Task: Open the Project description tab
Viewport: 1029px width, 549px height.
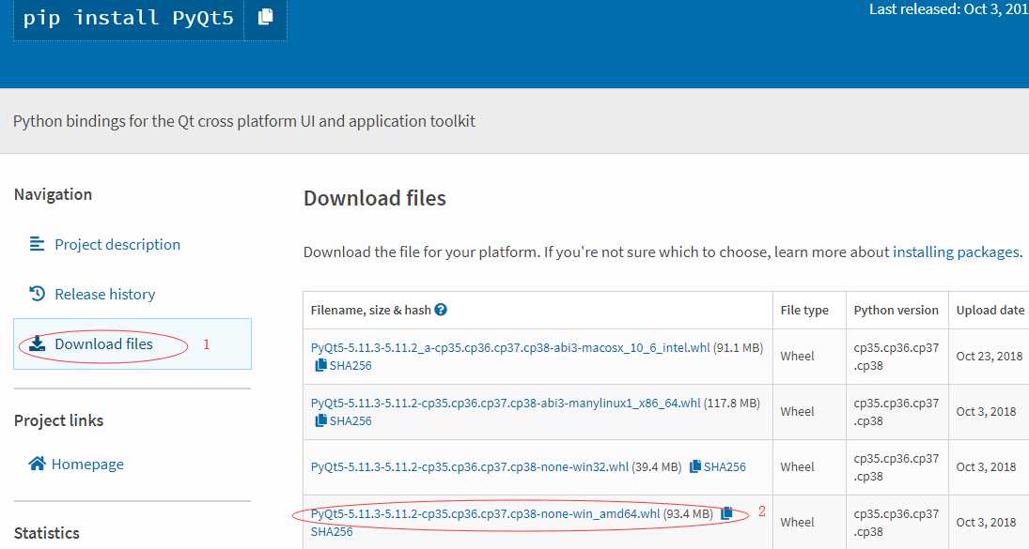Action: 117,244
